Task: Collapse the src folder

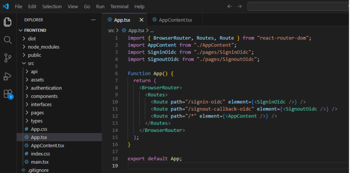Action: tap(31, 63)
